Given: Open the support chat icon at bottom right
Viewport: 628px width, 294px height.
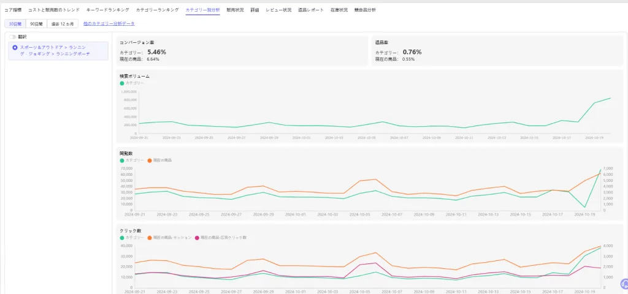Looking at the screenshot, I should [624, 284].
